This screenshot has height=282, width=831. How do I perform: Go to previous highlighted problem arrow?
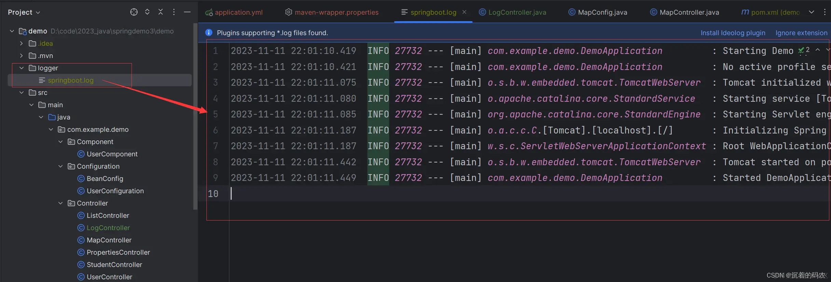pos(818,50)
